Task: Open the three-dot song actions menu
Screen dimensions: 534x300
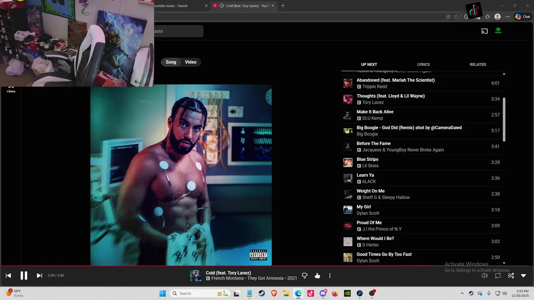Action: pos(330,275)
